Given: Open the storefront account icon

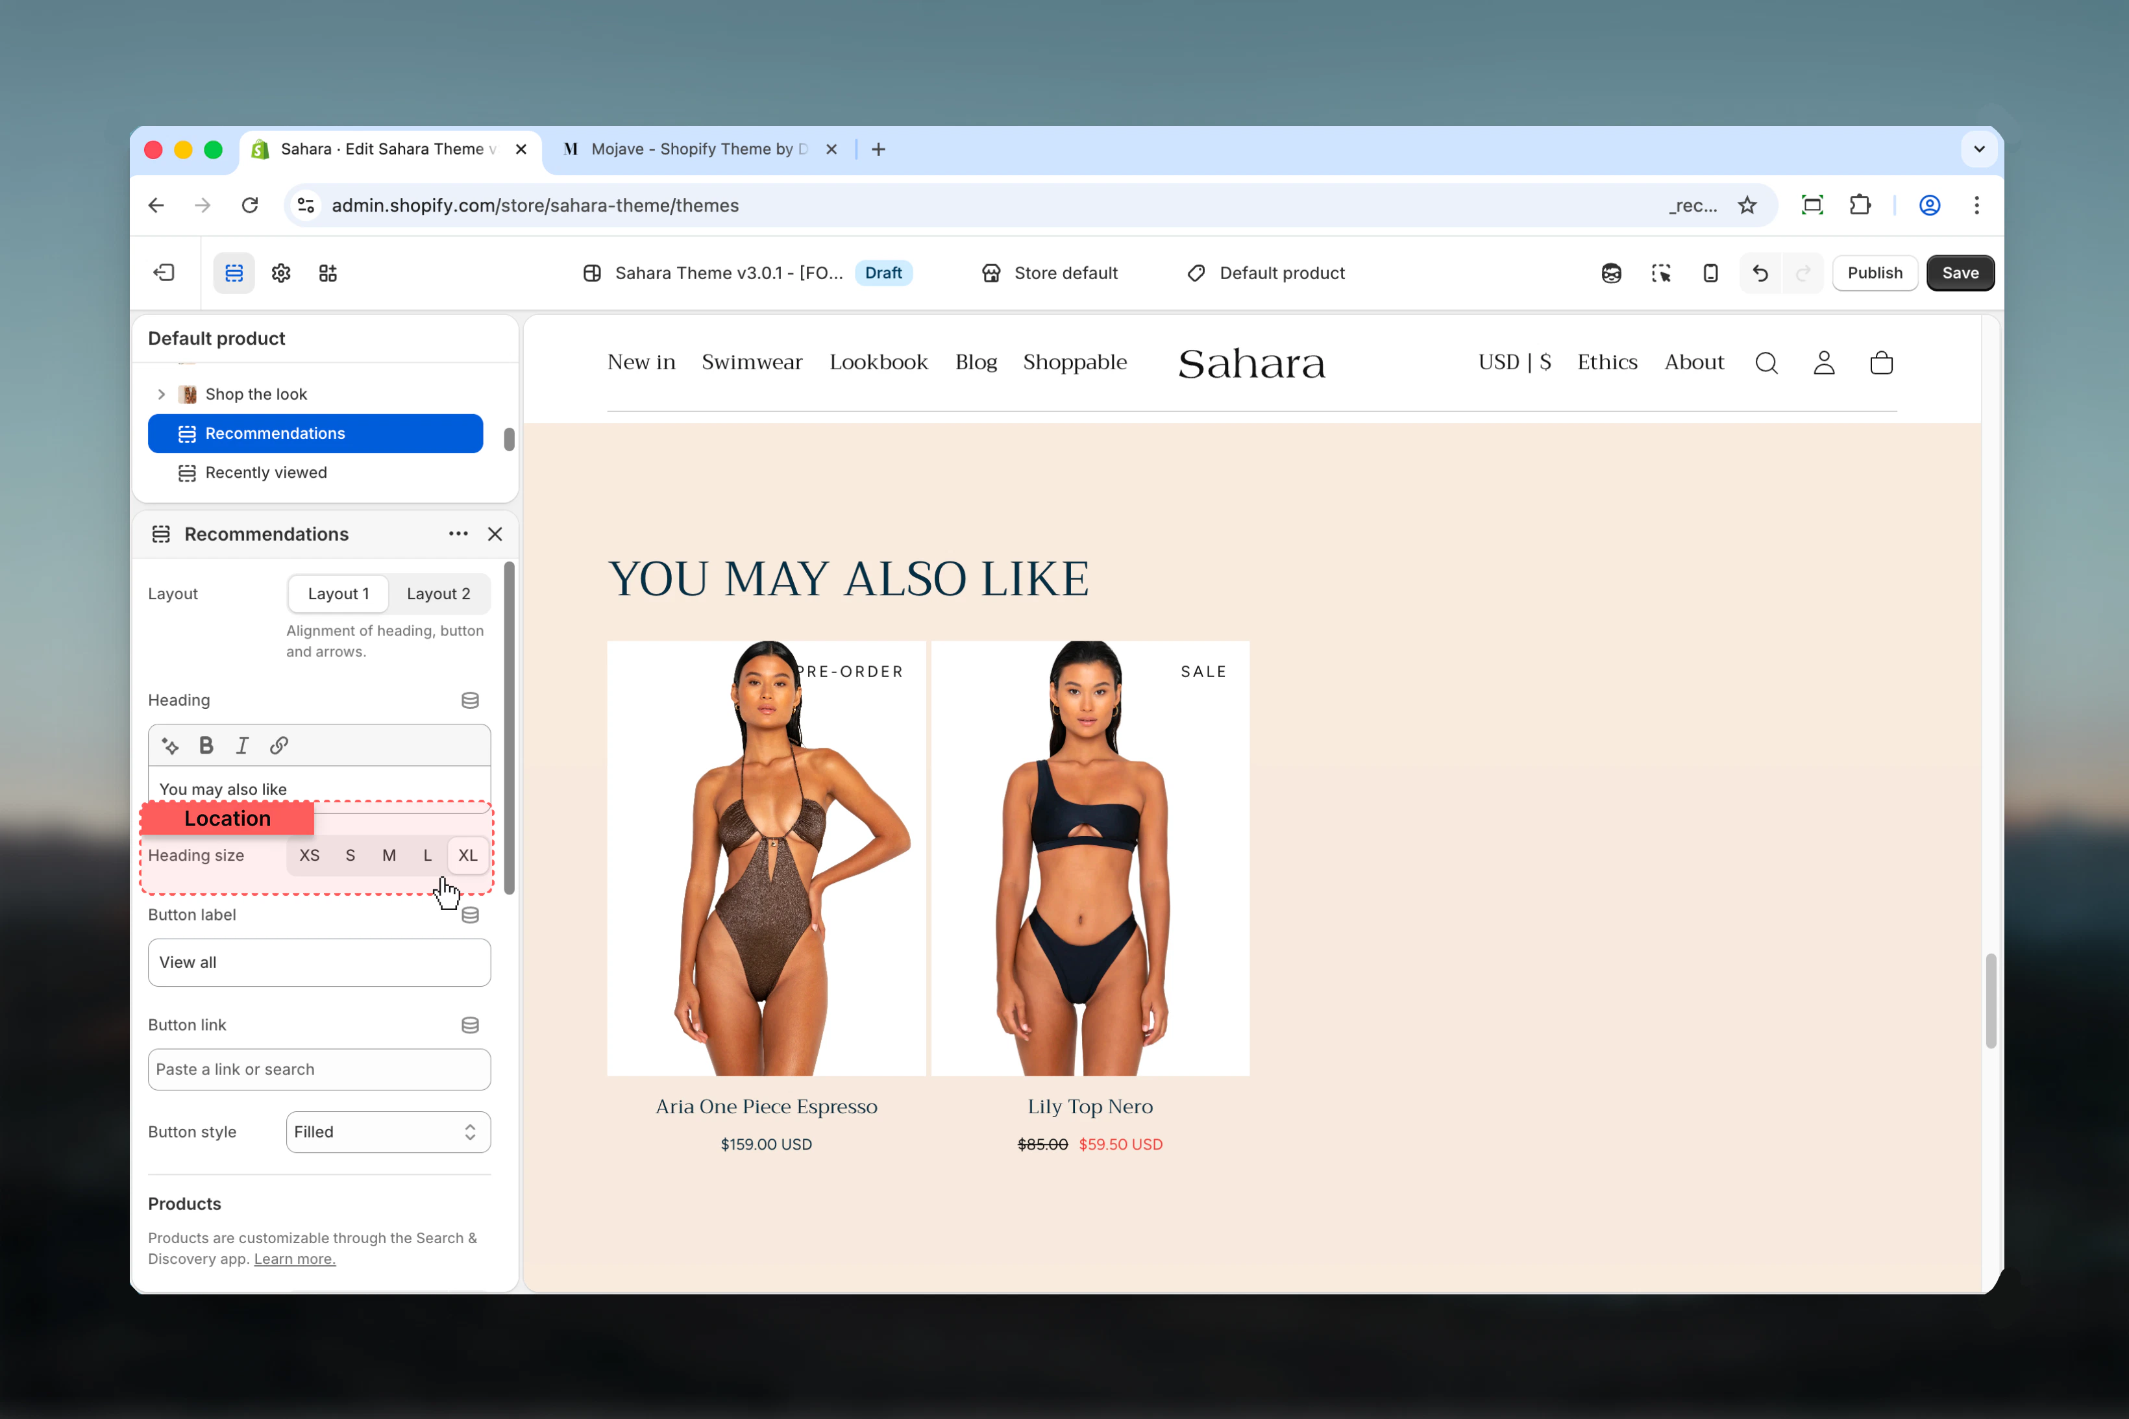Looking at the screenshot, I should 1824,363.
